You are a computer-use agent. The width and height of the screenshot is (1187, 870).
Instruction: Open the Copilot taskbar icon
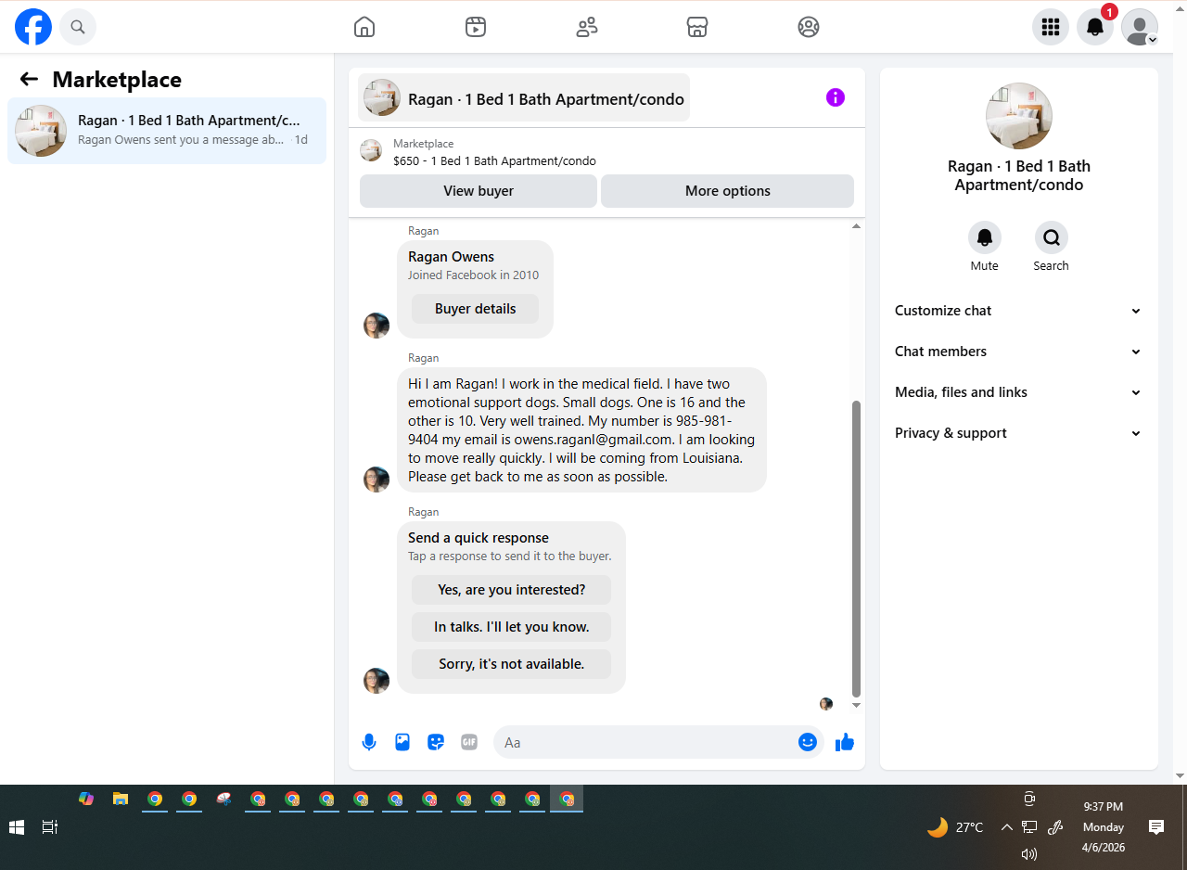coord(86,799)
